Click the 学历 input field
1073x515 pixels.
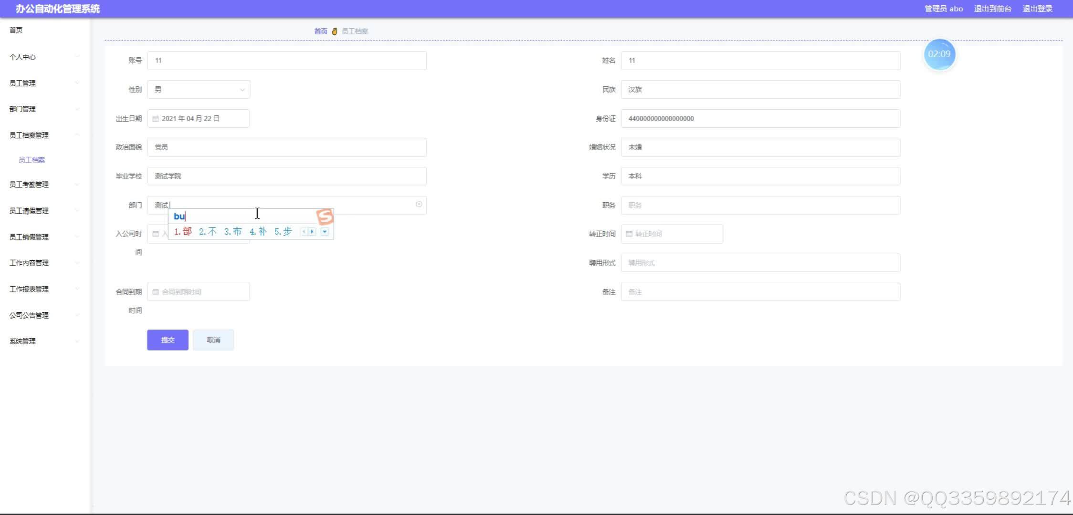[761, 176]
